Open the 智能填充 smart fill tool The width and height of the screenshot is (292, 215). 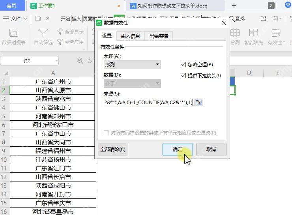pyautogui.click(x=253, y=37)
